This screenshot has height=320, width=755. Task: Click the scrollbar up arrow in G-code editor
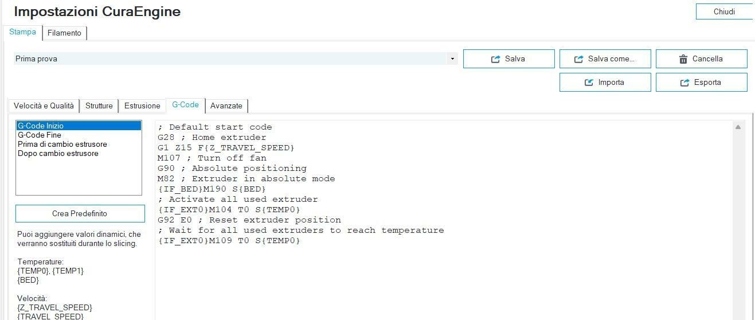738,127
